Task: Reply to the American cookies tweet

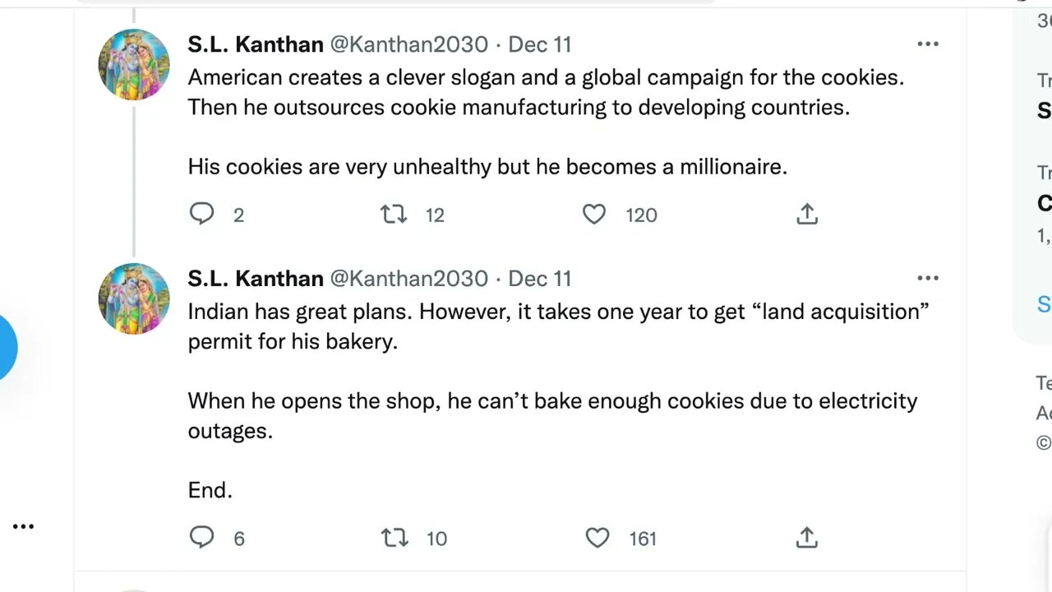Action: coord(202,215)
